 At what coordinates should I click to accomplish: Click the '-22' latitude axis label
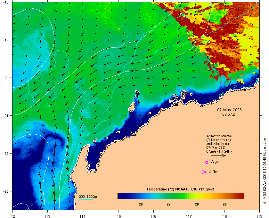(x=6, y=153)
